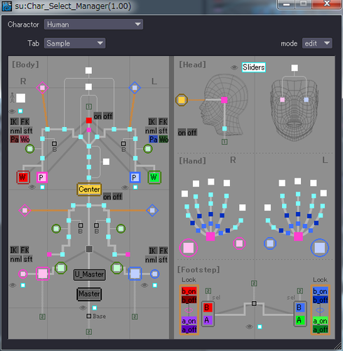Image resolution: width=343 pixels, height=351 pixels.
Task: Click on beside the red spine square
Action: [97, 116]
